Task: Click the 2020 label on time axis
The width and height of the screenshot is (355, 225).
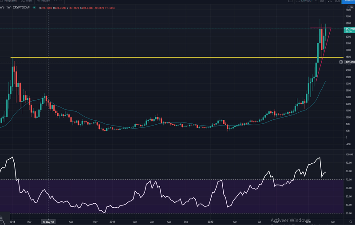Action: click(x=210, y=222)
